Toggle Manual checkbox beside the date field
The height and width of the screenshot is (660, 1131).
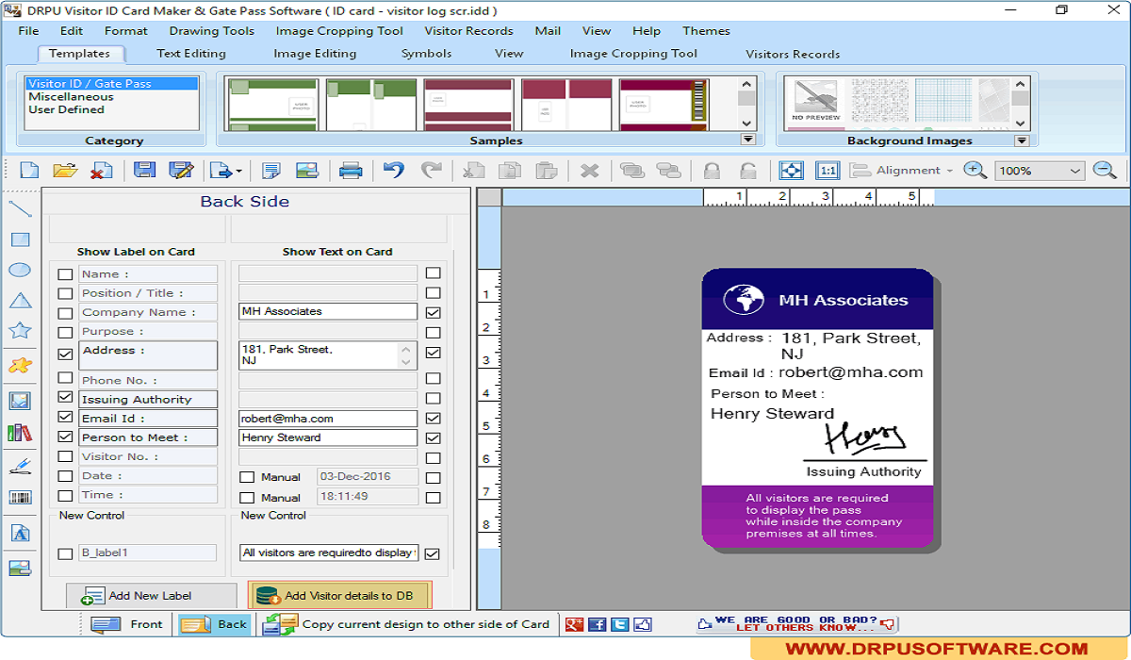coord(247,477)
